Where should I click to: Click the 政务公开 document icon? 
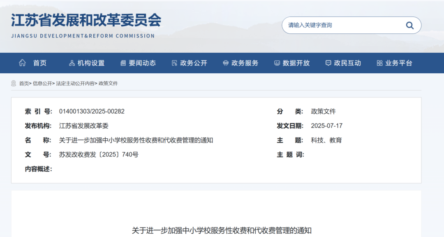click(x=174, y=63)
